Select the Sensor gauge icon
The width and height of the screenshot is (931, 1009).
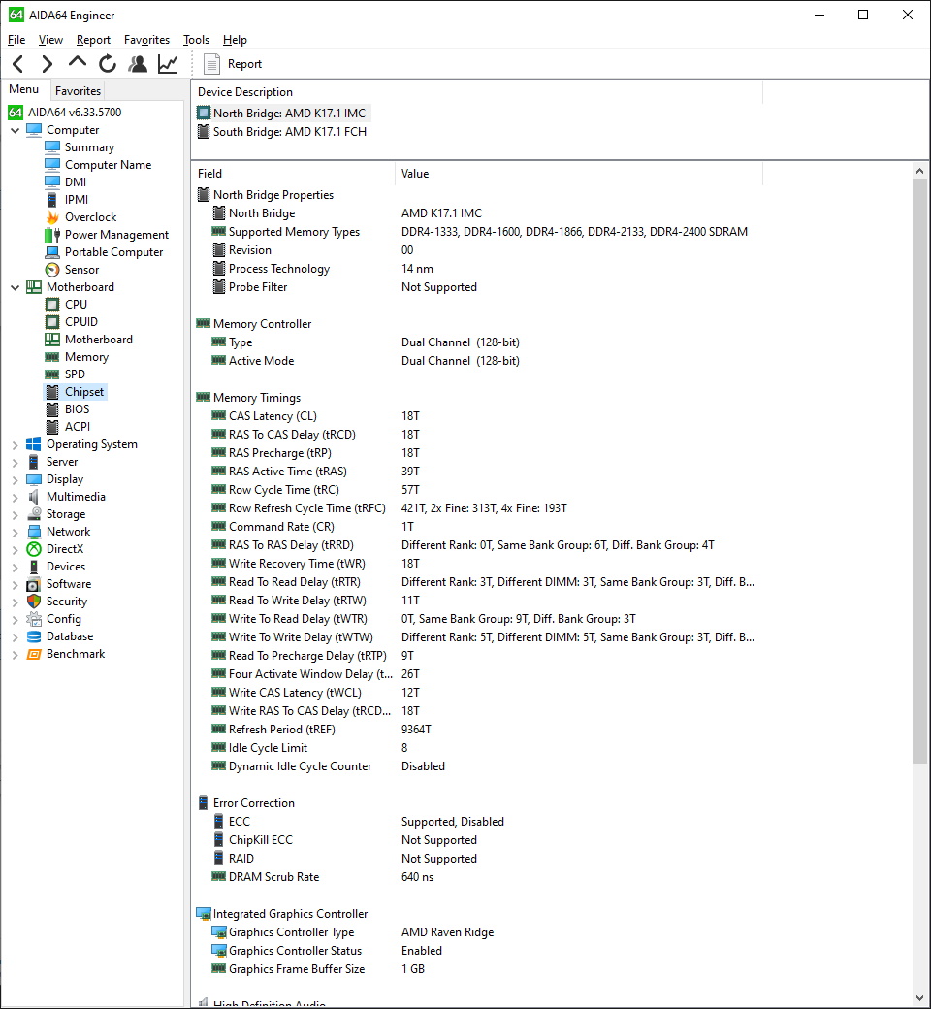(x=52, y=270)
